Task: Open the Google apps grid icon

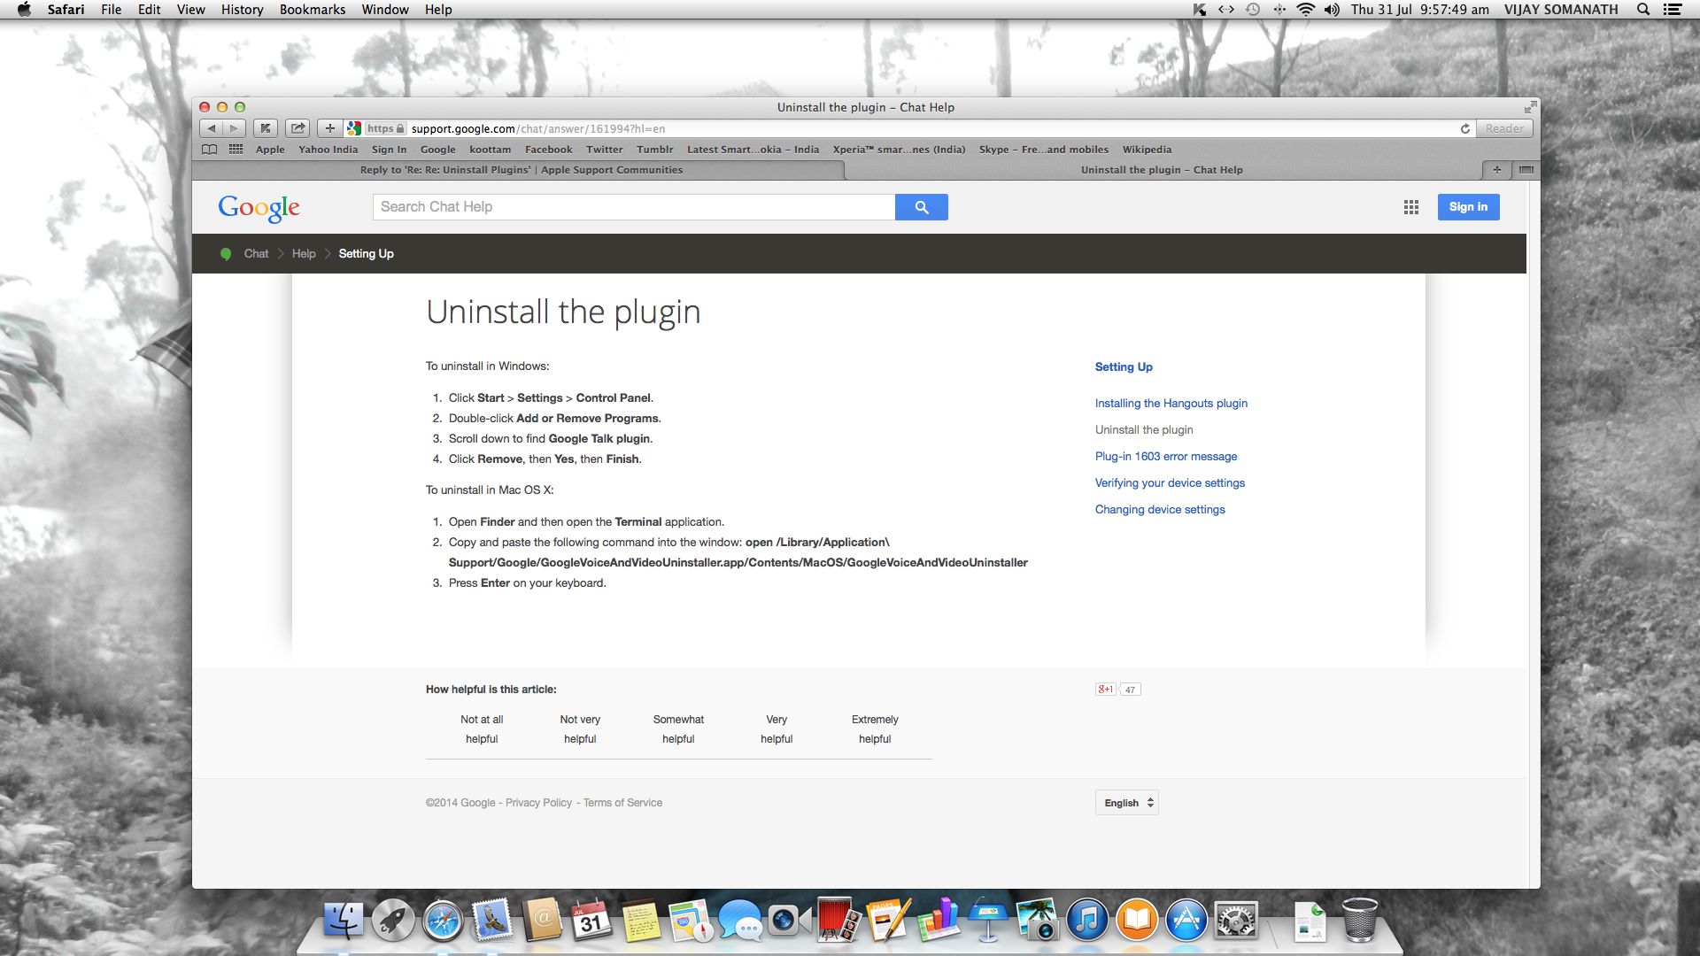Action: [x=1411, y=207]
